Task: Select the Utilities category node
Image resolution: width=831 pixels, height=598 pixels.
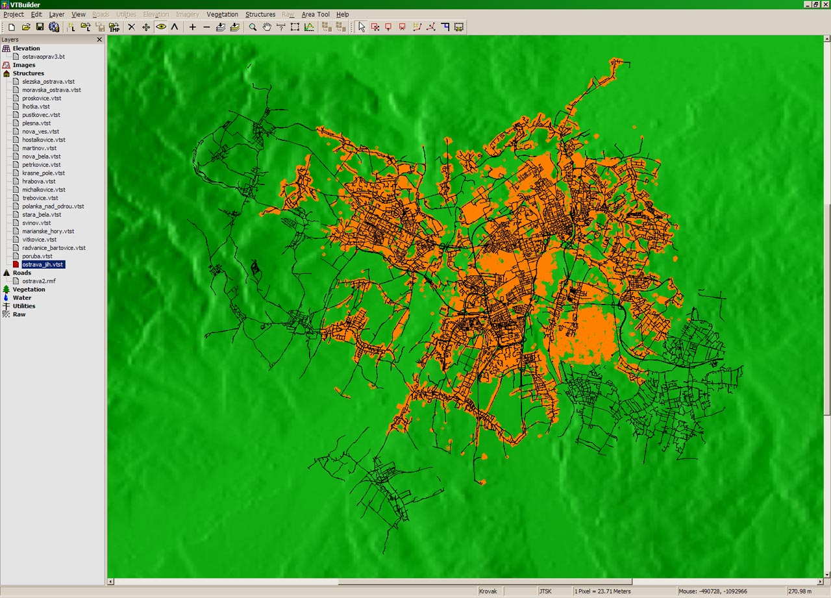Action: coord(24,306)
